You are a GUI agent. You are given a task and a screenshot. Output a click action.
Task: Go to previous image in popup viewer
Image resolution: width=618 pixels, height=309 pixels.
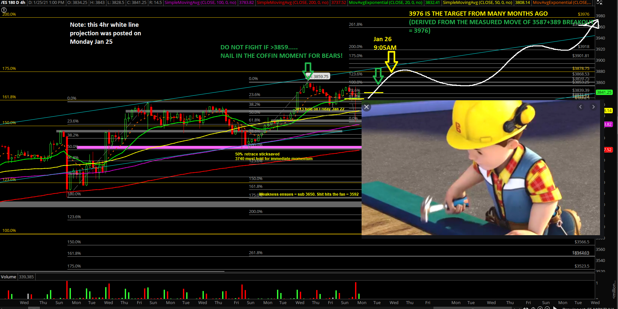(580, 107)
